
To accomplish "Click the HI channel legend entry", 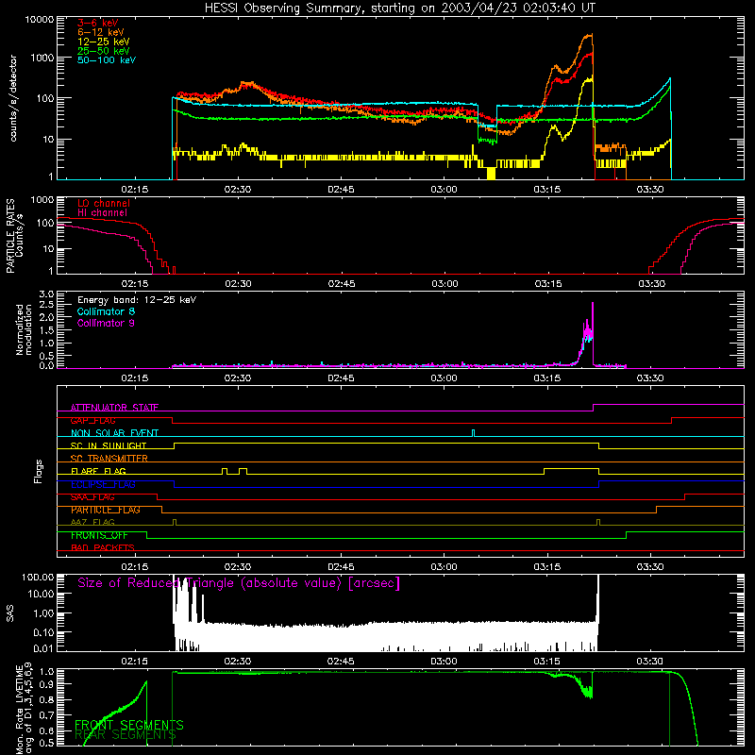I will (102, 213).
